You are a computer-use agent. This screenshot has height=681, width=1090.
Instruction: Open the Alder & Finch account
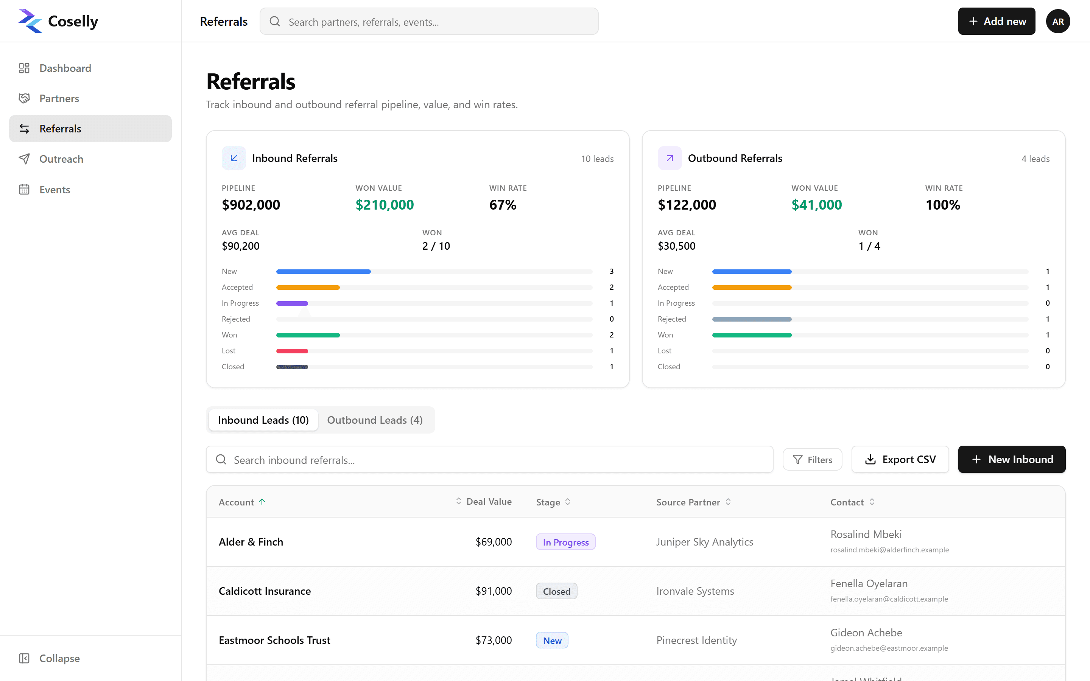251,542
